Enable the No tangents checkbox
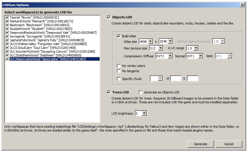 click(x=119, y=71)
